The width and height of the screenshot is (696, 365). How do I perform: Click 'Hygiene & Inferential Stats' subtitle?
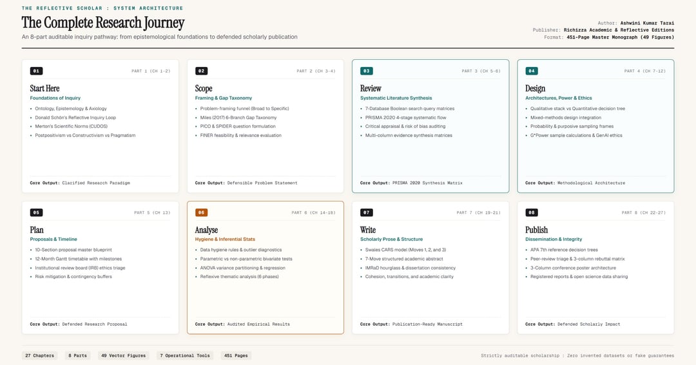pos(225,239)
